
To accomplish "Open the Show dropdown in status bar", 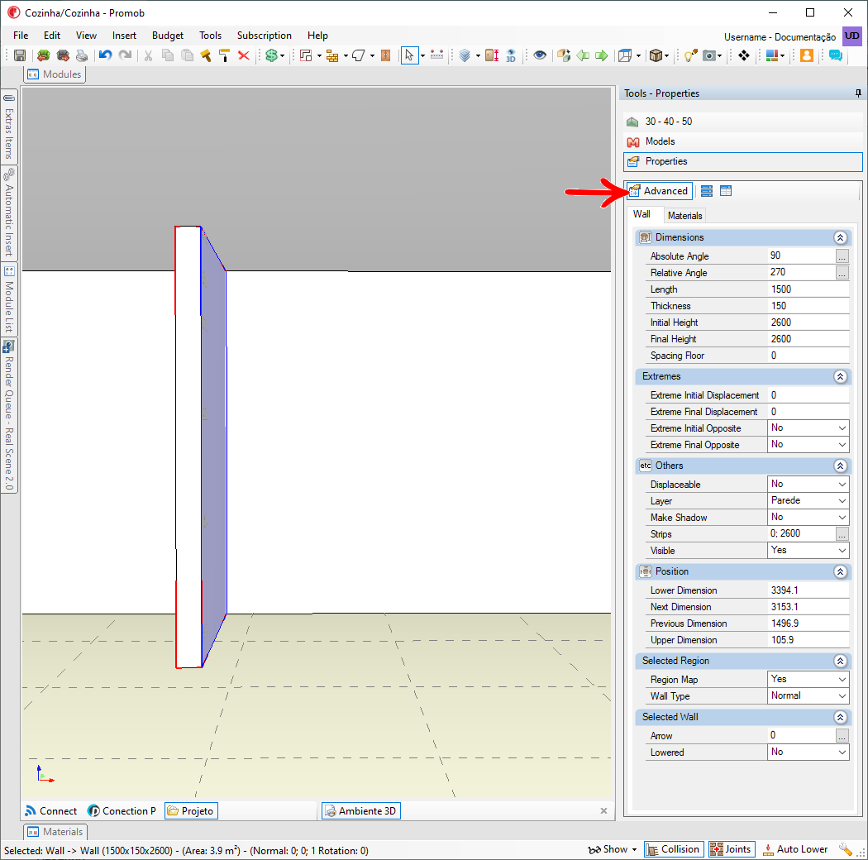I will tap(613, 849).
